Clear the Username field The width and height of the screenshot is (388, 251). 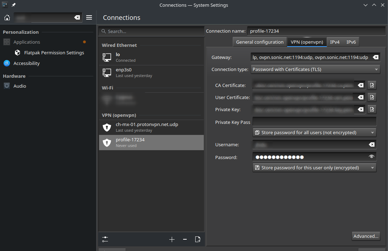click(x=372, y=145)
